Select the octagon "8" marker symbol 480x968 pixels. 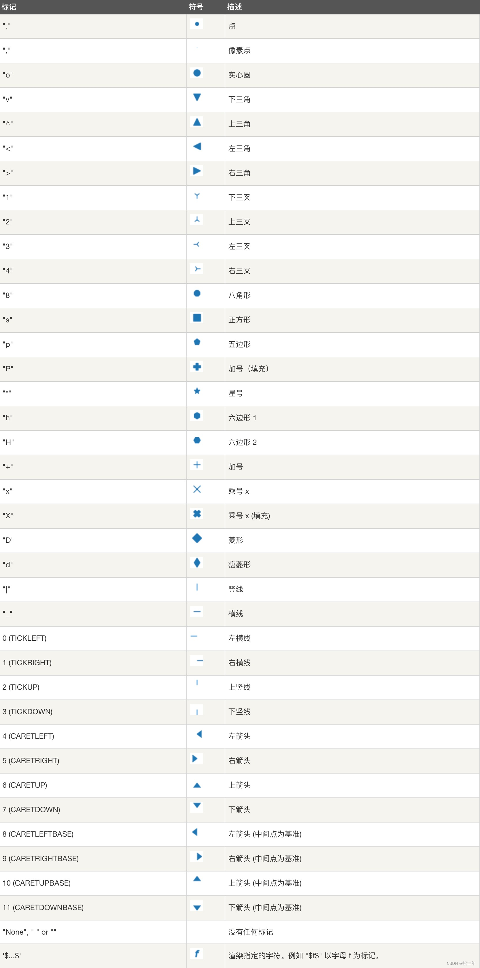(197, 294)
